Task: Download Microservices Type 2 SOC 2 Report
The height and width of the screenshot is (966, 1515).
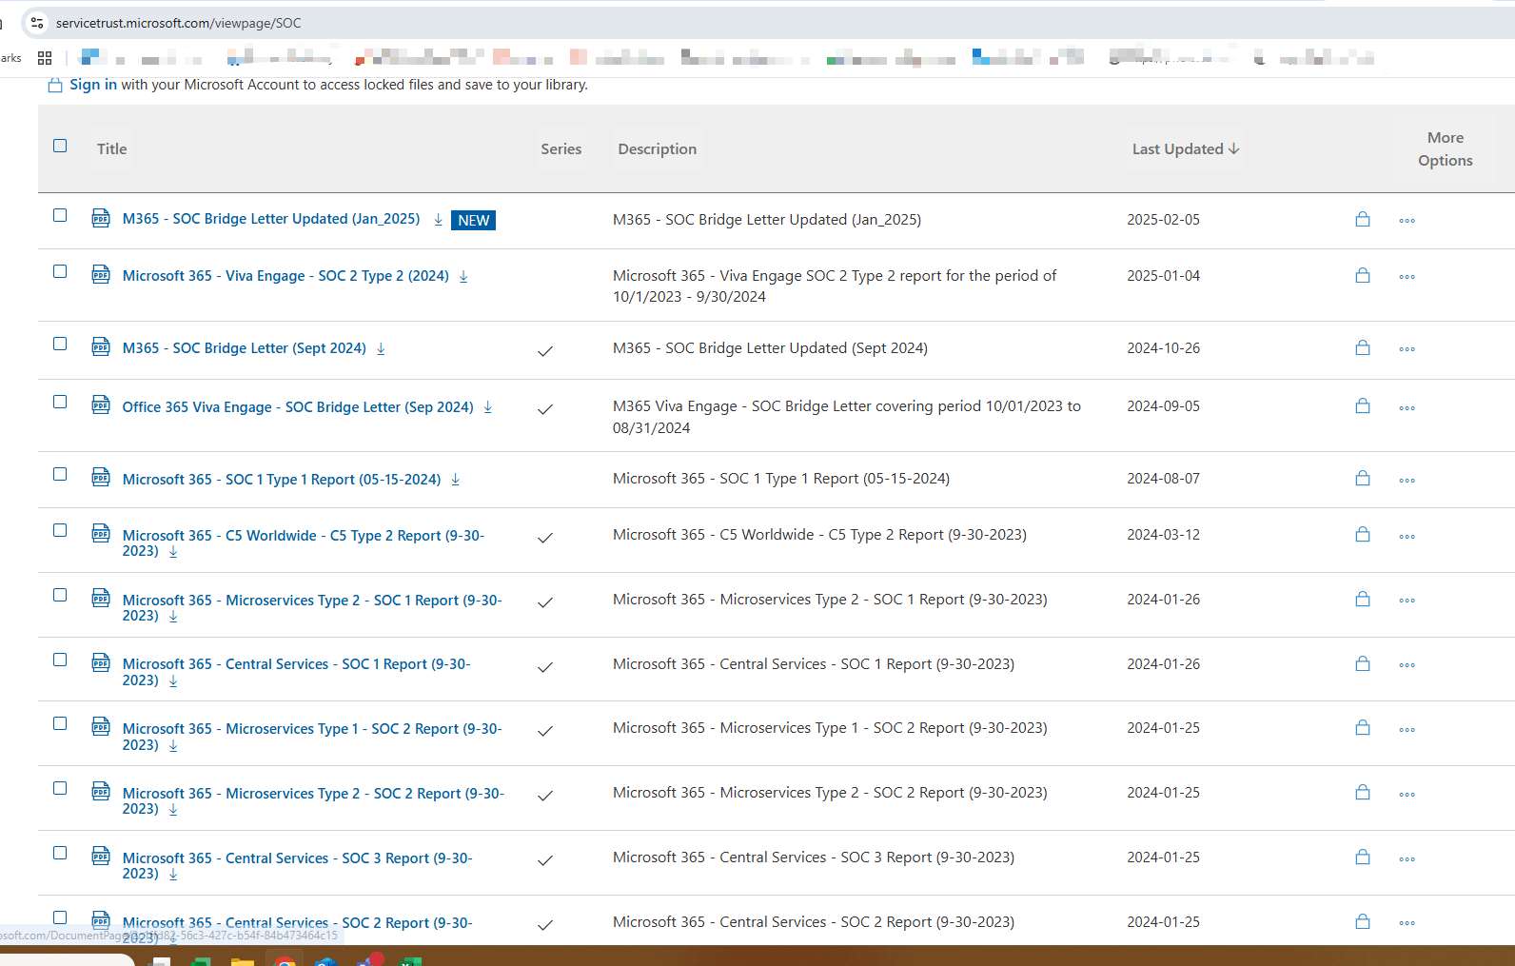Action: [173, 810]
